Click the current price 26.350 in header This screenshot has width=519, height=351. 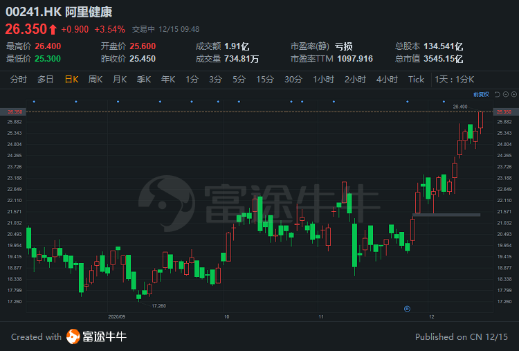pyautogui.click(x=26, y=29)
